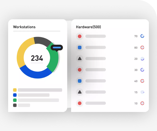Click the red circle icon in the 10 row
Screen dimensions: 157x131
coord(79,103)
